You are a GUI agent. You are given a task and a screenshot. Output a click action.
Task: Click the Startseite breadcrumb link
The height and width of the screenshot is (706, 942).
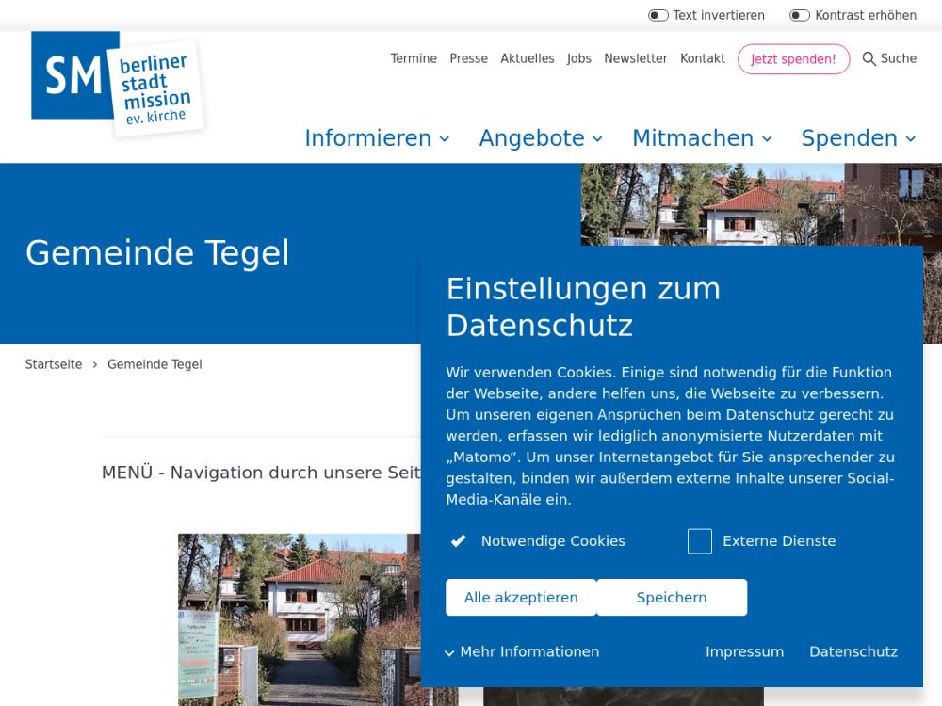point(54,364)
